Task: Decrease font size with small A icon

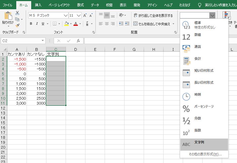Action: tap(91, 15)
